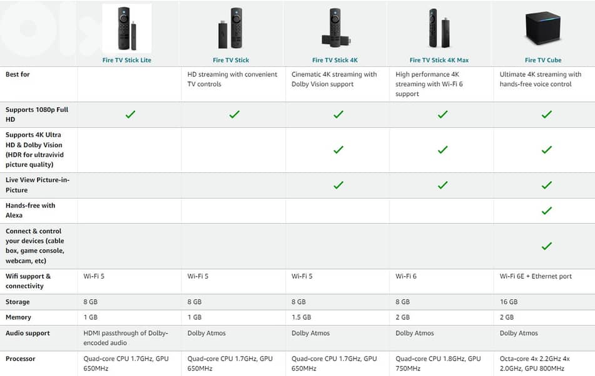This screenshot has width=595, height=376.
Task: Open the Fire TV Cube link
Action: tap(542, 60)
